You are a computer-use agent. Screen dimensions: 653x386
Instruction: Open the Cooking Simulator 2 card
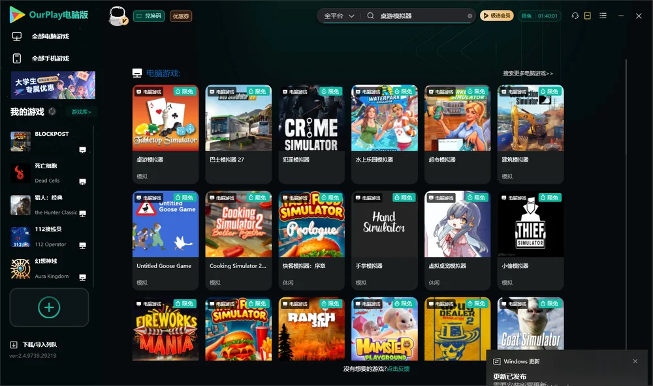(238, 241)
